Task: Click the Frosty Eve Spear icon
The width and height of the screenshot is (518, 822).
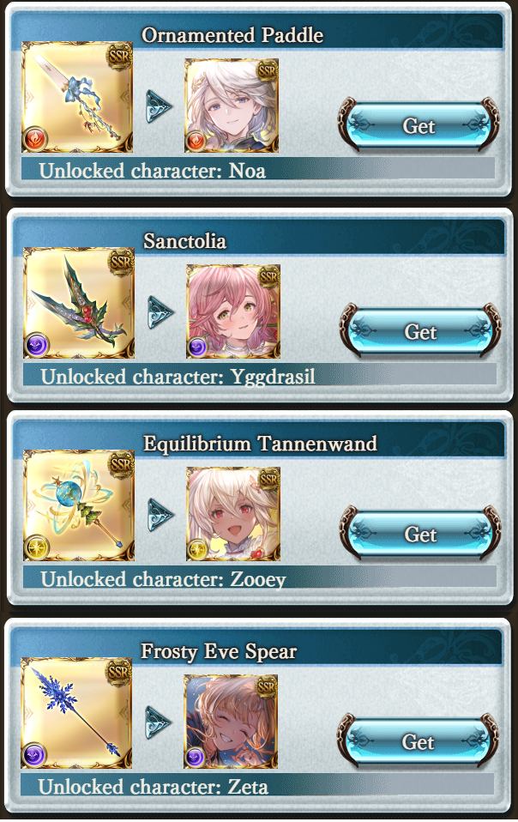Action: pyautogui.click(x=76, y=713)
